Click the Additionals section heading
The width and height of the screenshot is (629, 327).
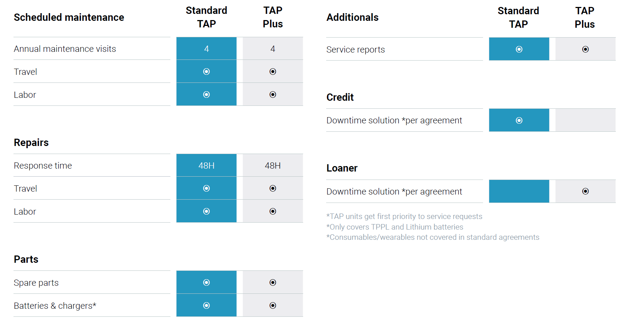click(352, 17)
